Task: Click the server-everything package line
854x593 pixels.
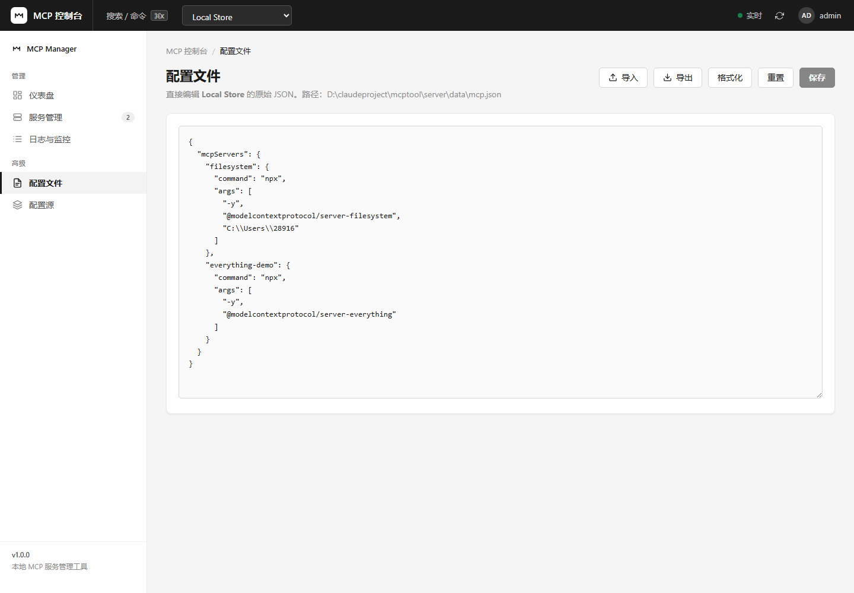Action: [310, 314]
